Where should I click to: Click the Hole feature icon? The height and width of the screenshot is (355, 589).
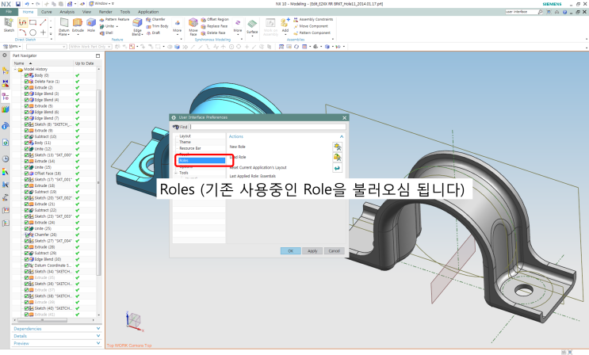91,23
